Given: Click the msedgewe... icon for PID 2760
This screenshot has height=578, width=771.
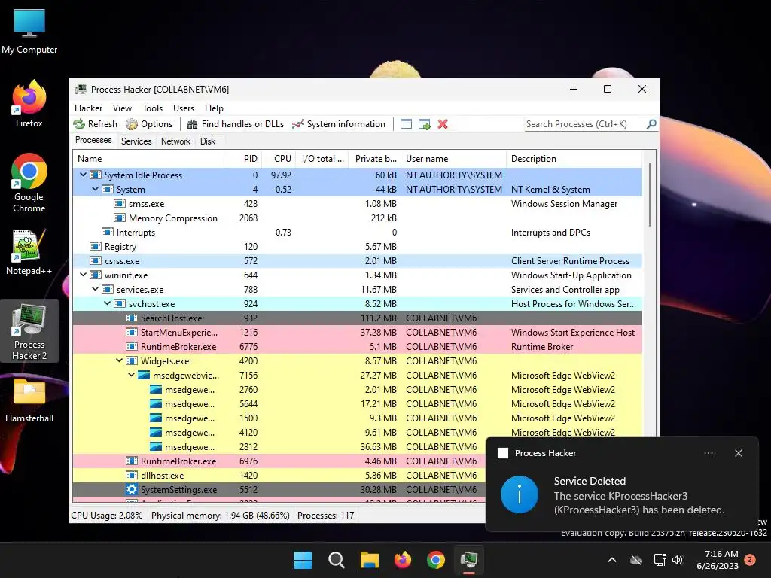Looking at the screenshot, I should point(155,390).
